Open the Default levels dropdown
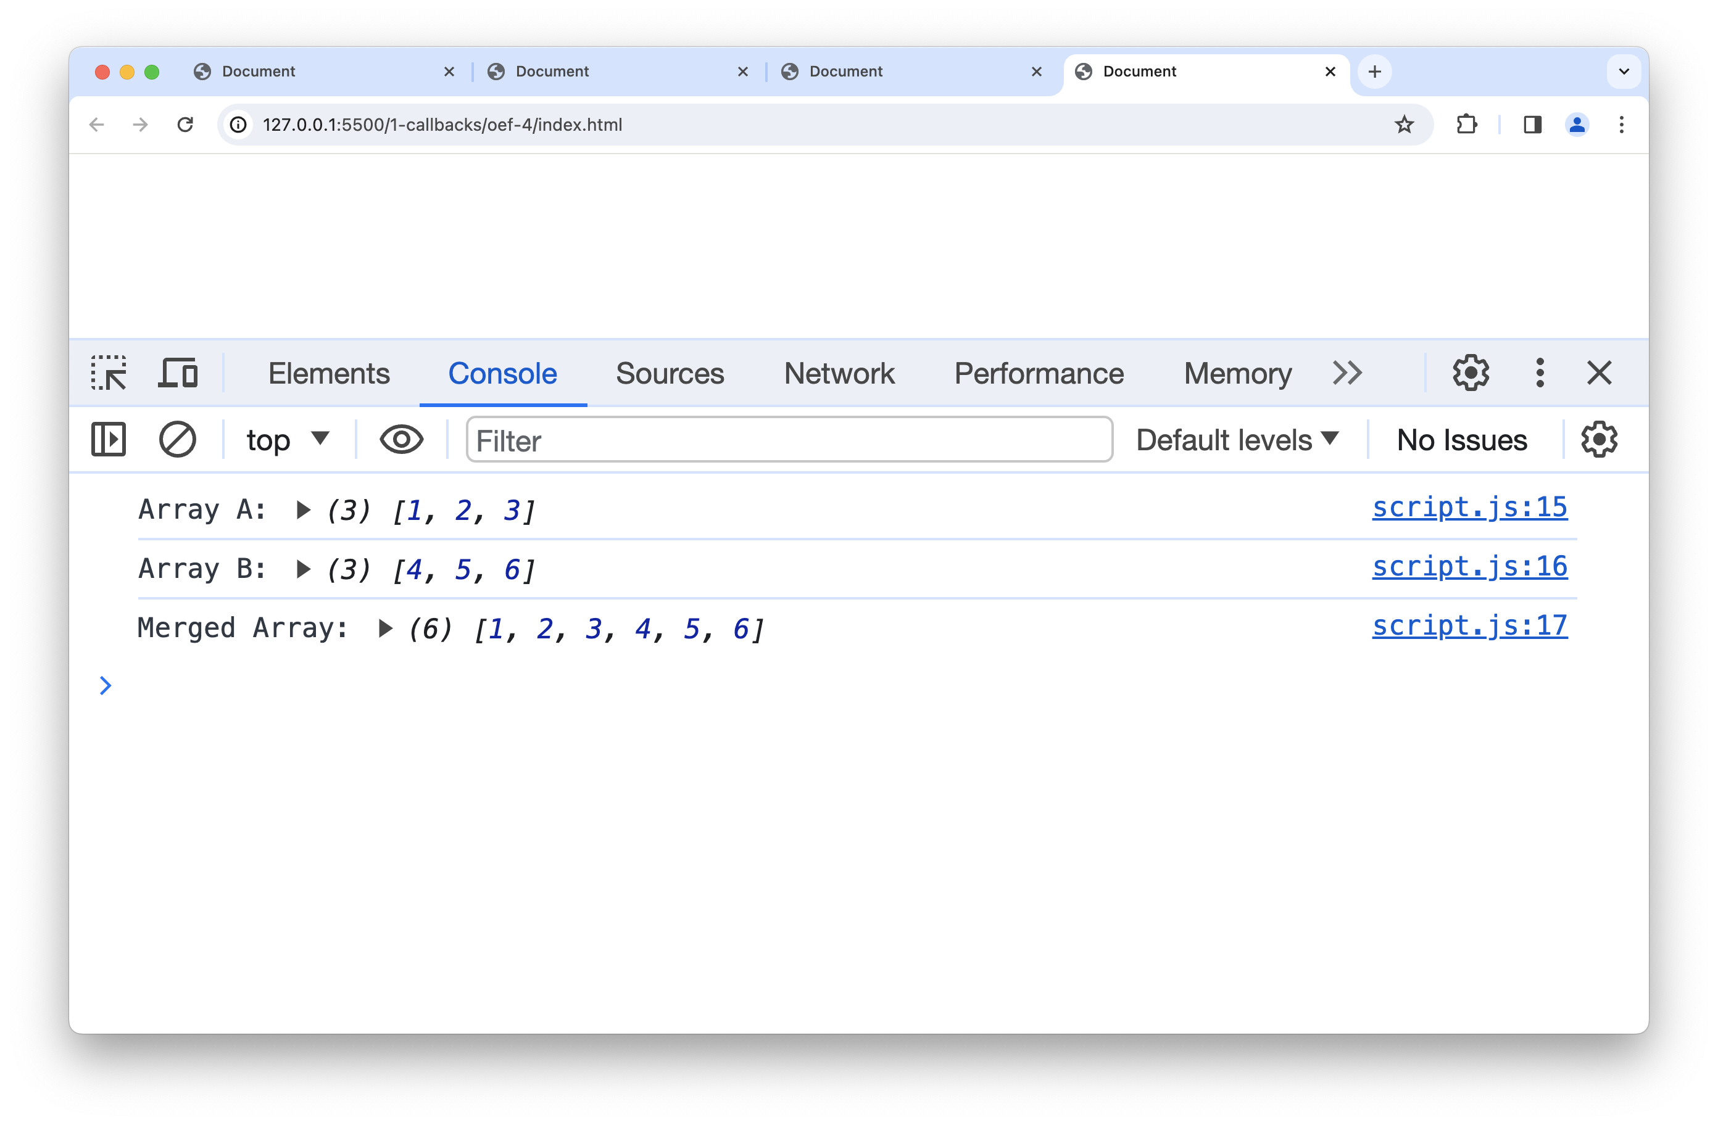The image size is (1718, 1125). (x=1237, y=440)
